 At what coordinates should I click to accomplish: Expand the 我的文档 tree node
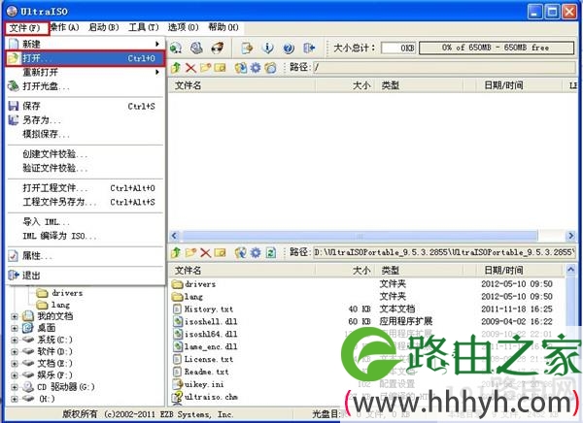pos(15,317)
